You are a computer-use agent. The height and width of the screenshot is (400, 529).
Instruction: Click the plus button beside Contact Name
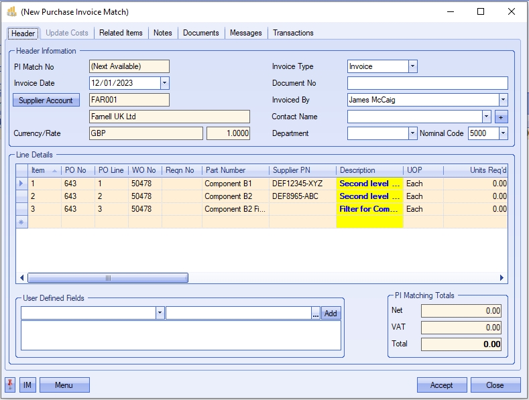click(501, 117)
